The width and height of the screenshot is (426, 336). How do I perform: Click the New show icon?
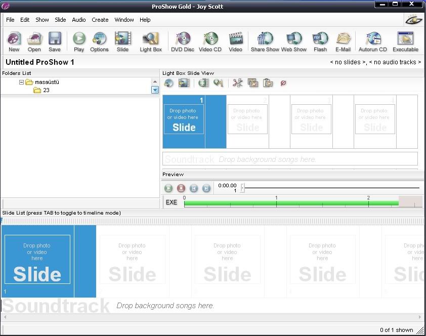click(14, 41)
